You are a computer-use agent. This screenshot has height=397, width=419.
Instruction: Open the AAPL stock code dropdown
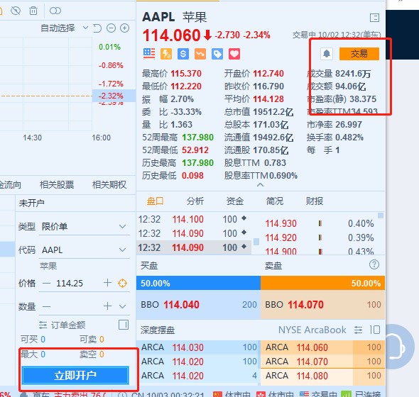click(85, 250)
